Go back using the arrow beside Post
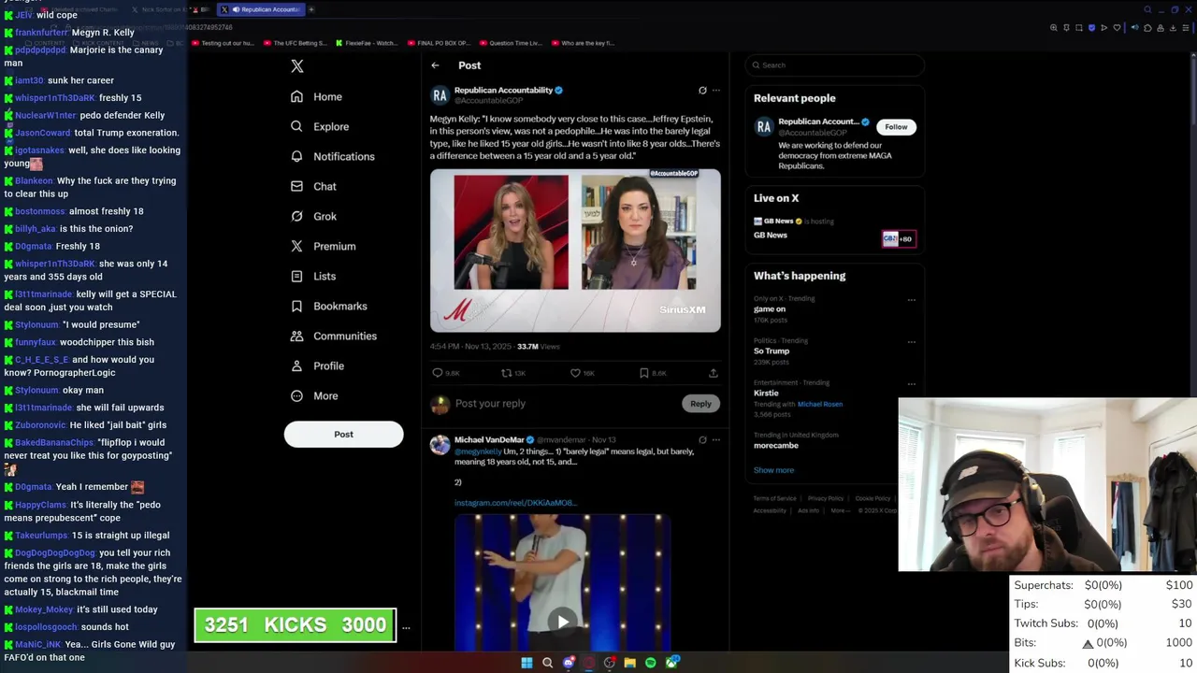Screen dimensions: 1197x673 point(435,65)
